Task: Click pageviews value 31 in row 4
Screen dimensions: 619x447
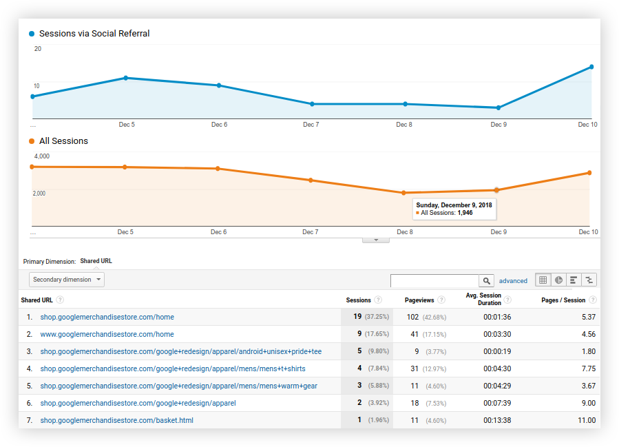Action: point(415,368)
